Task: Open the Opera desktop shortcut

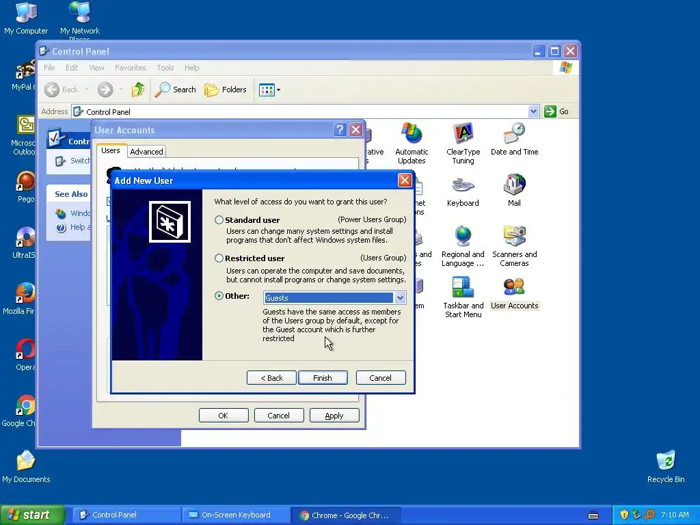Action: [x=25, y=355]
